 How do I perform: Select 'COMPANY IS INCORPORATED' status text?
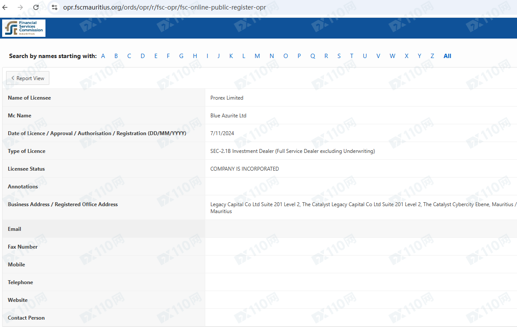(245, 169)
